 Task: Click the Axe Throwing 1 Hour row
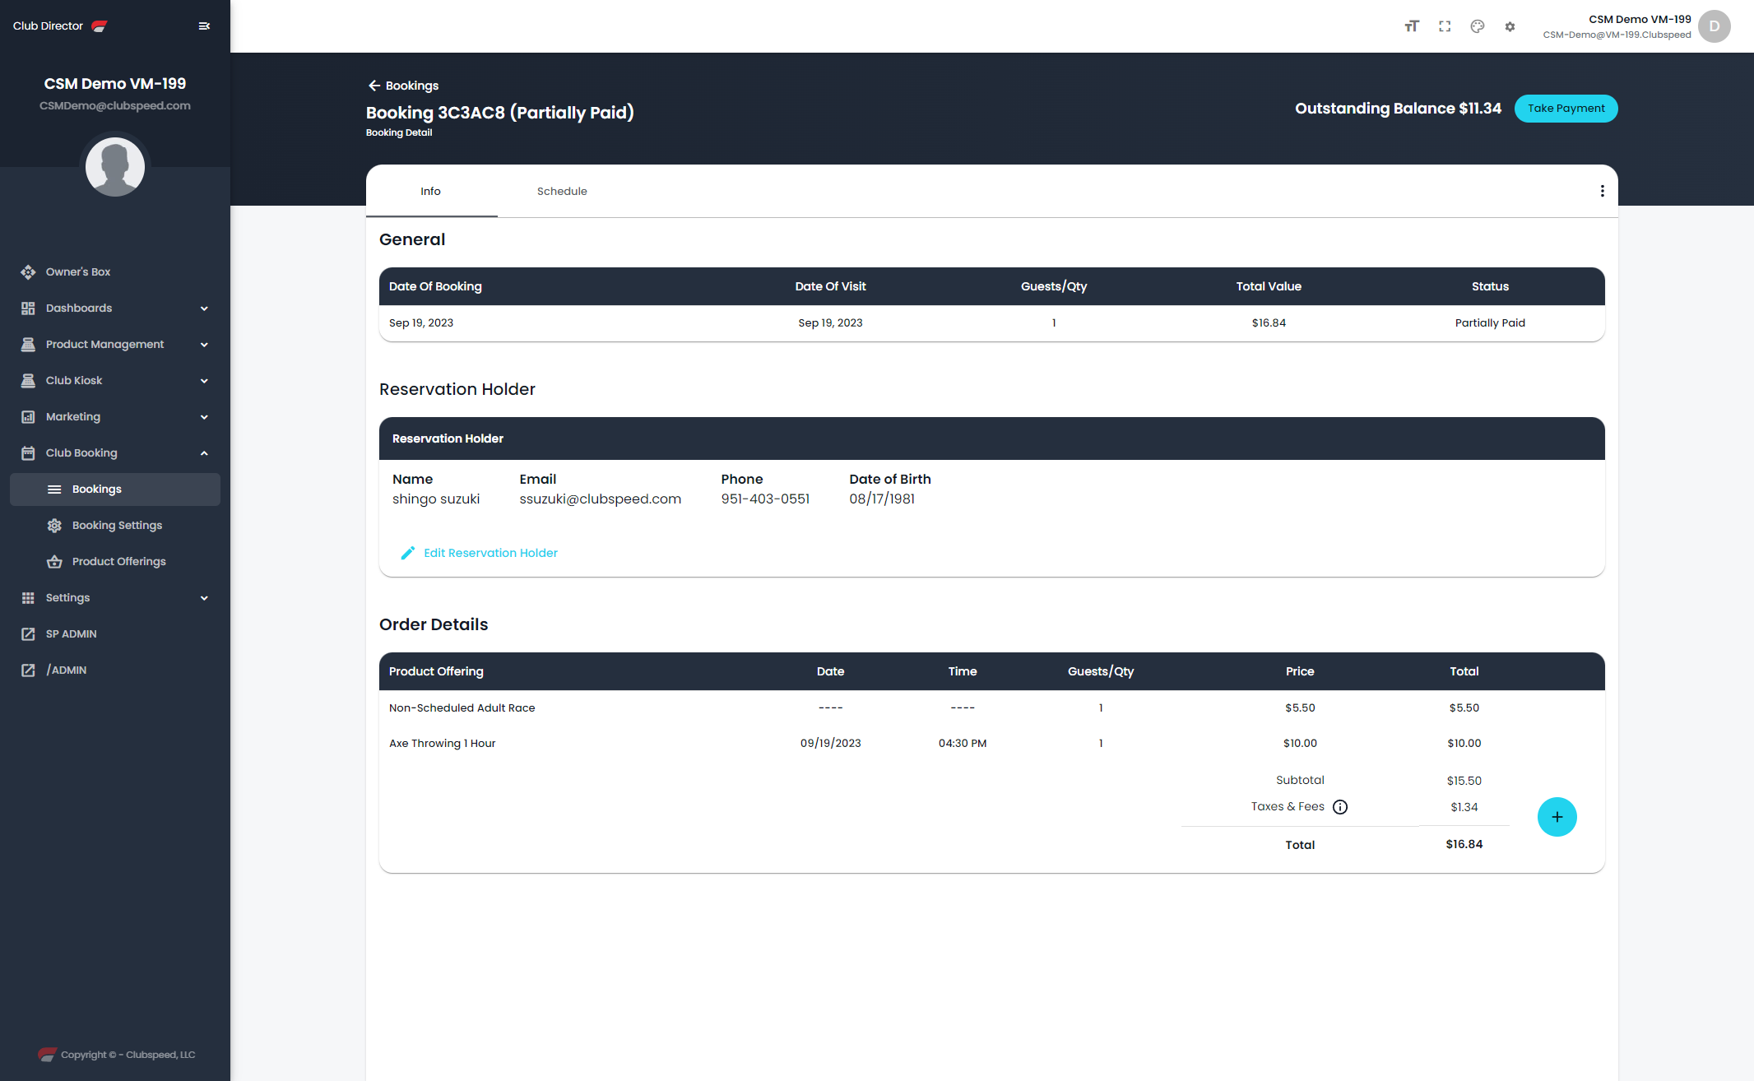click(x=991, y=743)
